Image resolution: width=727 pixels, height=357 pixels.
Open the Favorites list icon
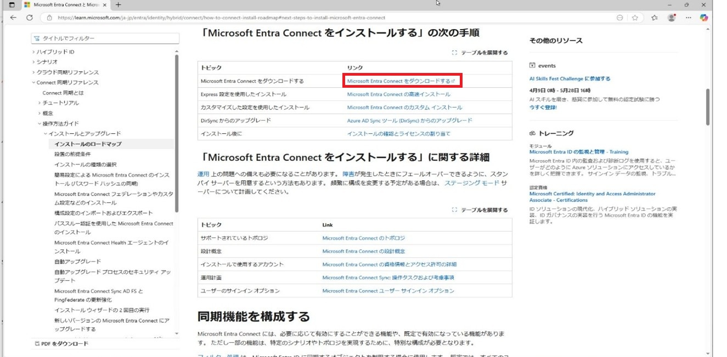point(655,18)
